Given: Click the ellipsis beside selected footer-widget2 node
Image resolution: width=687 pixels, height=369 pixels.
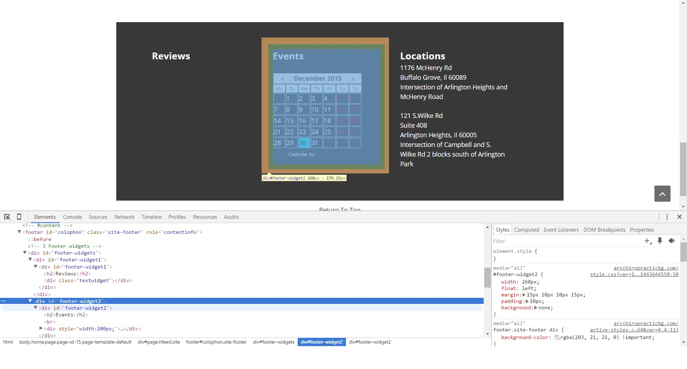Looking at the screenshot, I should pos(4,301).
